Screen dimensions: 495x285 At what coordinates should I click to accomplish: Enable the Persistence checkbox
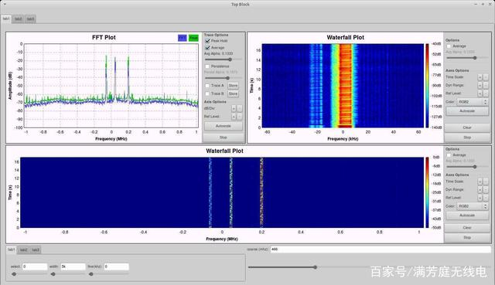coord(207,66)
